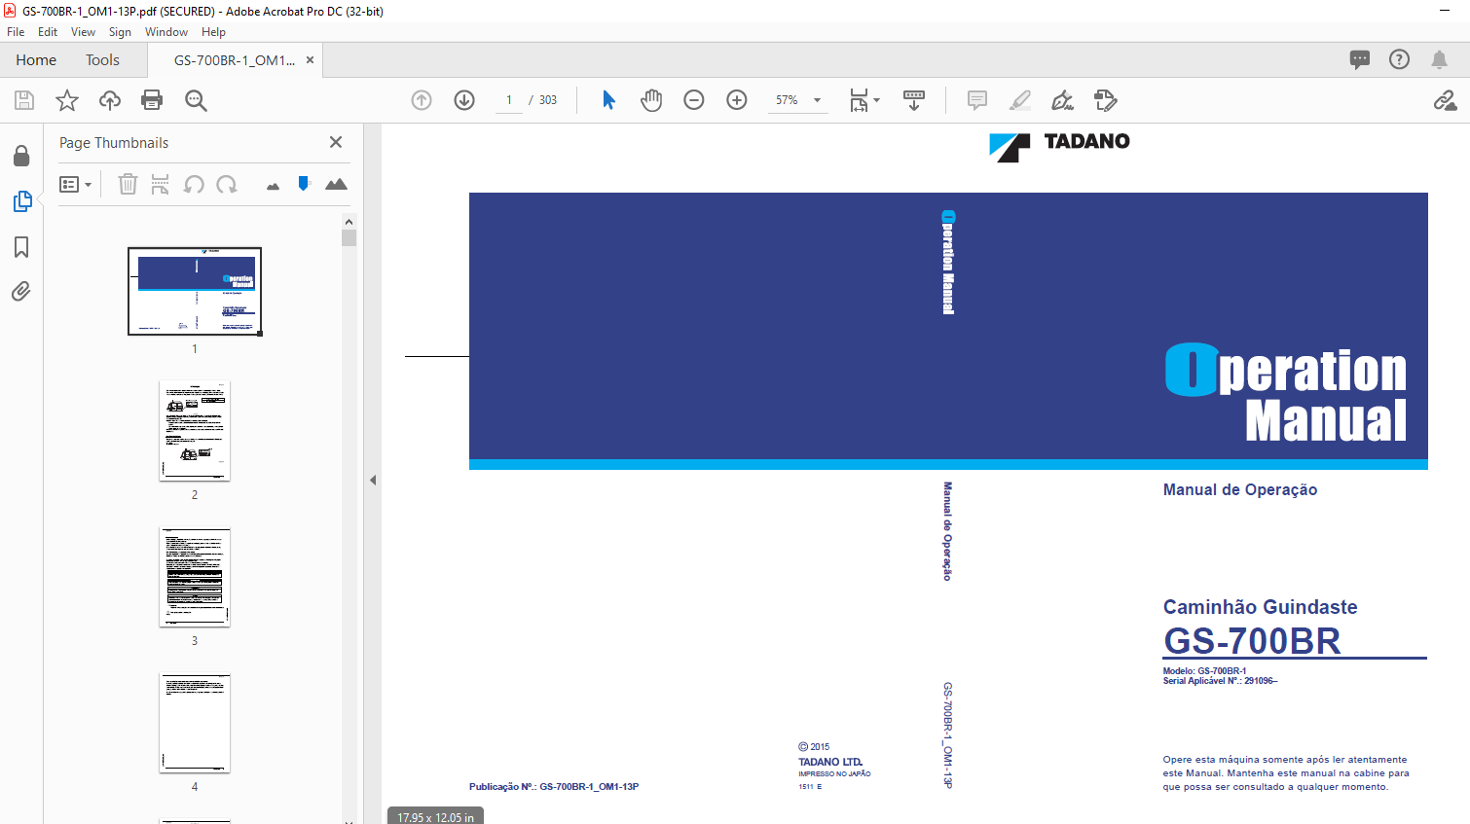Screen dimensions: 1470x824
Task: Select page 1 thumbnail
Action: (x=195, y=291)
